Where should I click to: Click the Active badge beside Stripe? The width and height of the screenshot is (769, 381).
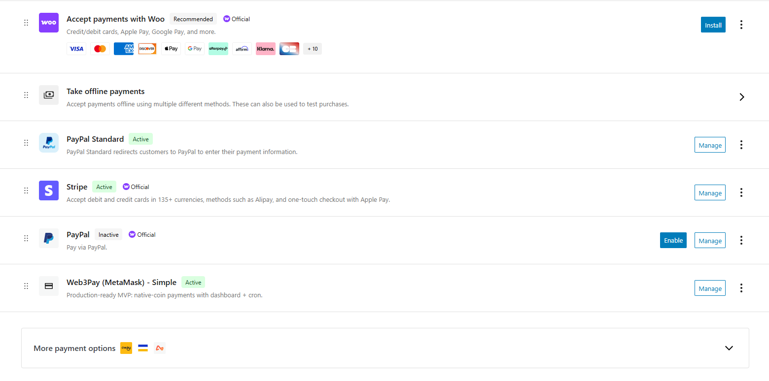pyautogui.click(x=105, y=187)
